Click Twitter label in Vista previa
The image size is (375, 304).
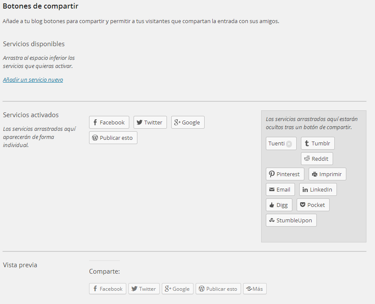point(147,289)
